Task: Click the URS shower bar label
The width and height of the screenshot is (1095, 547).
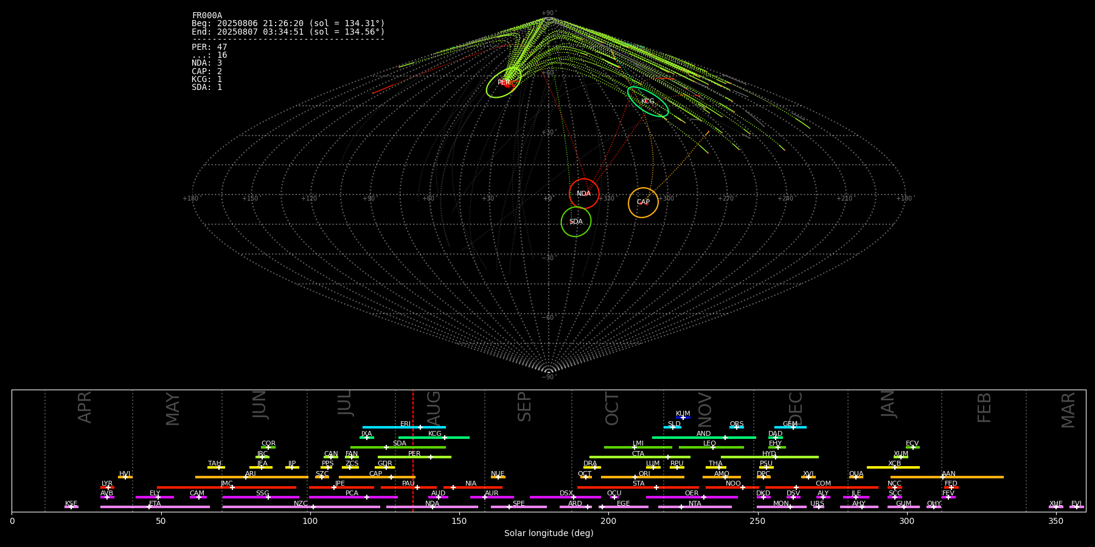Action: 817,503
